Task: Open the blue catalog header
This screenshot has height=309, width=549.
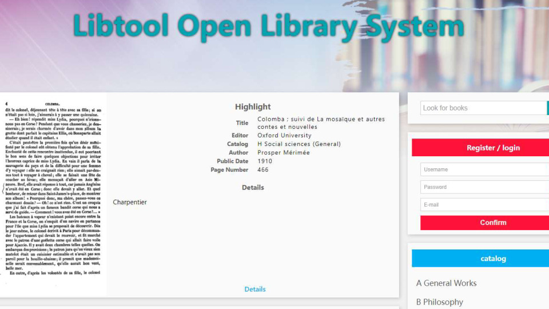Action: pos(480,259)
